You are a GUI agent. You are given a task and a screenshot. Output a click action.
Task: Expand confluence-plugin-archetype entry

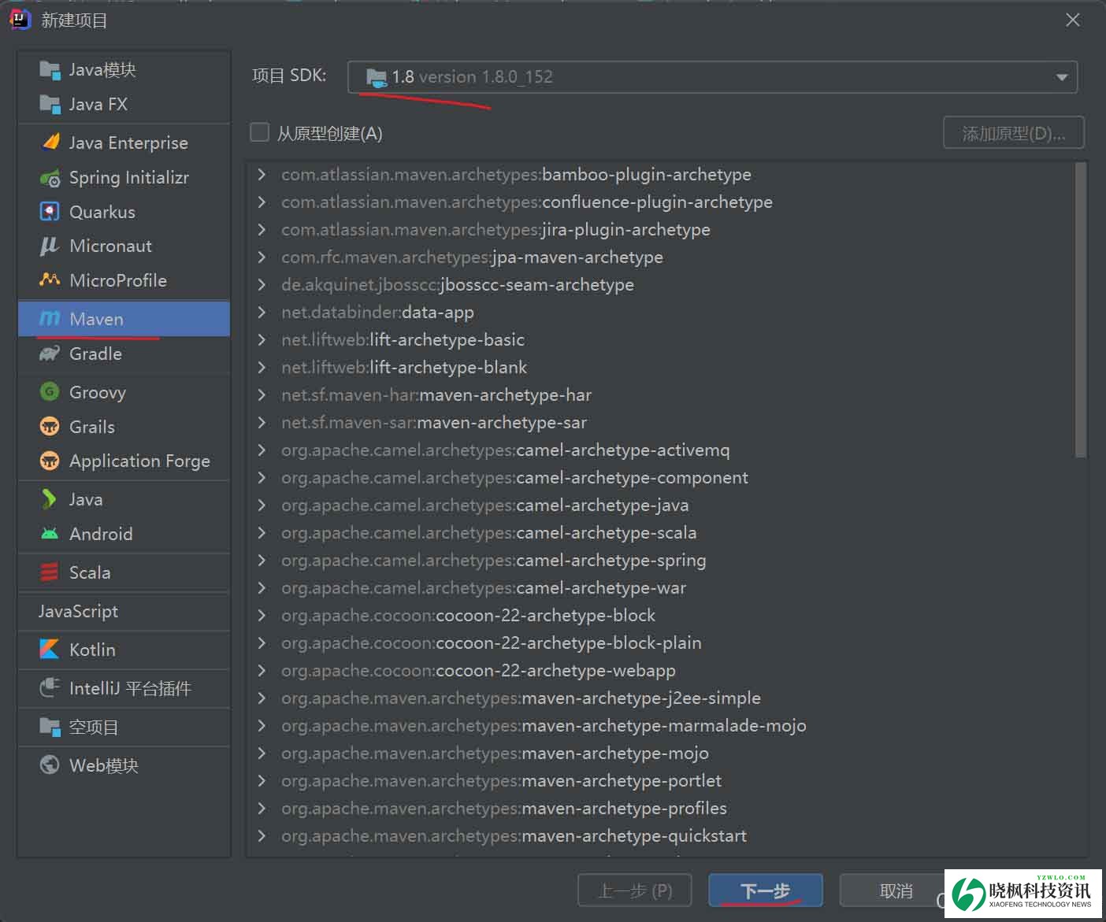pos(262,202)
